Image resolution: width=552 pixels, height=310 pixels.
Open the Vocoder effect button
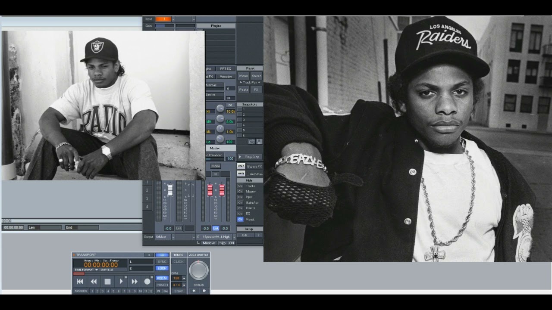click(x=226, y=77)
